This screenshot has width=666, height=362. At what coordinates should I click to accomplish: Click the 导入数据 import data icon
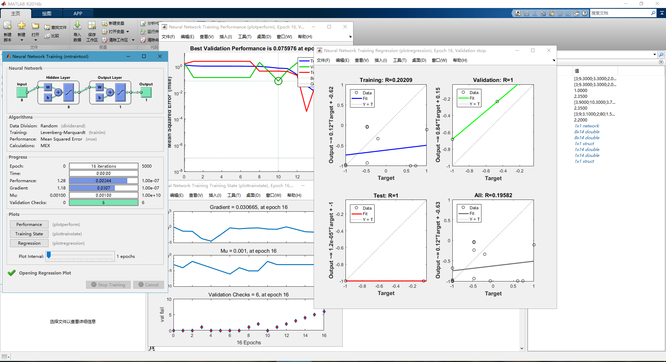pyautogui.click(x=77, y=26)
